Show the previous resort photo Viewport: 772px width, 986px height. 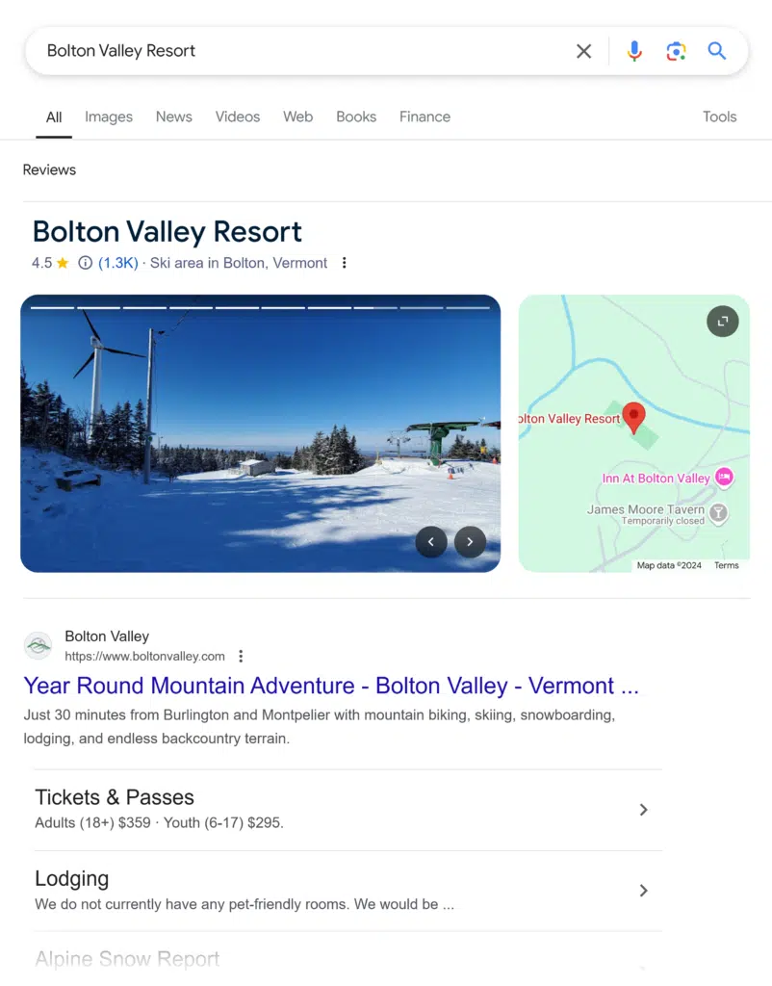[430, 542]
